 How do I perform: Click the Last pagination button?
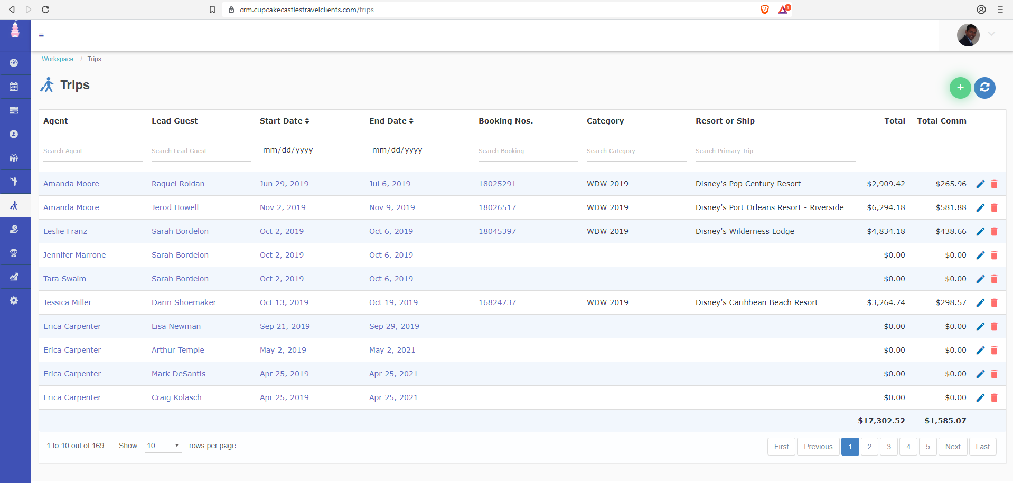coord(983,447)
